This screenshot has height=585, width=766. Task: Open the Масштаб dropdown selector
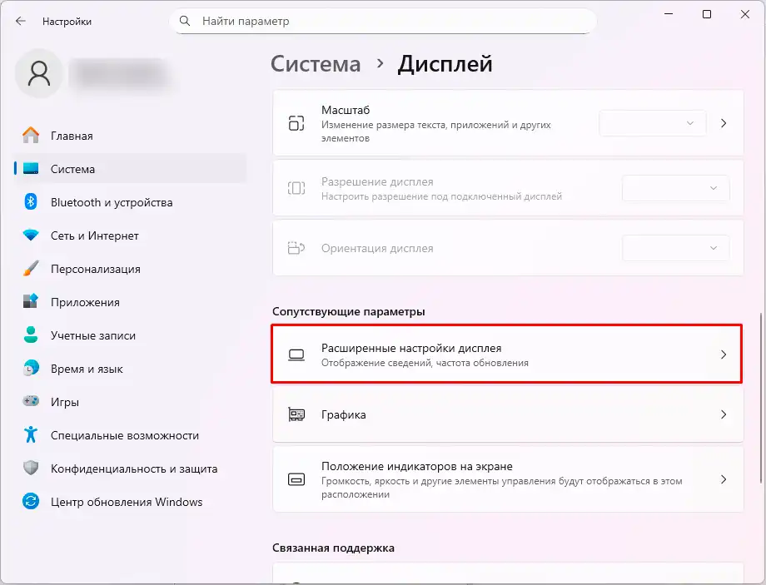[x=653, y=122]
